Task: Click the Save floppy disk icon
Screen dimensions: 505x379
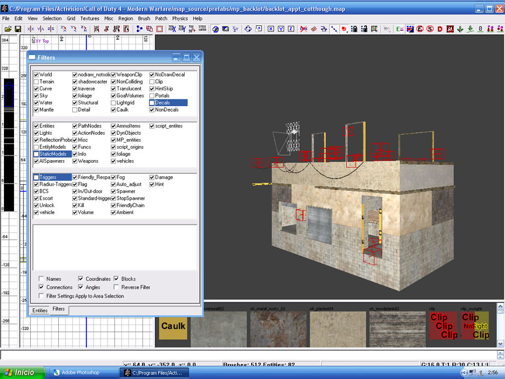Action: [x=18, y=29]
